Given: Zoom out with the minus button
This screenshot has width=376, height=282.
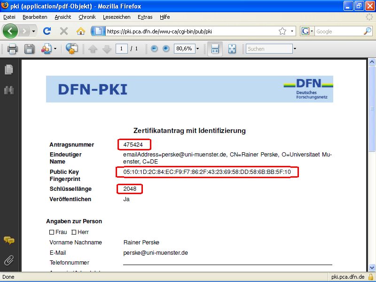Looking at the screenshot, I should (154, 48).
